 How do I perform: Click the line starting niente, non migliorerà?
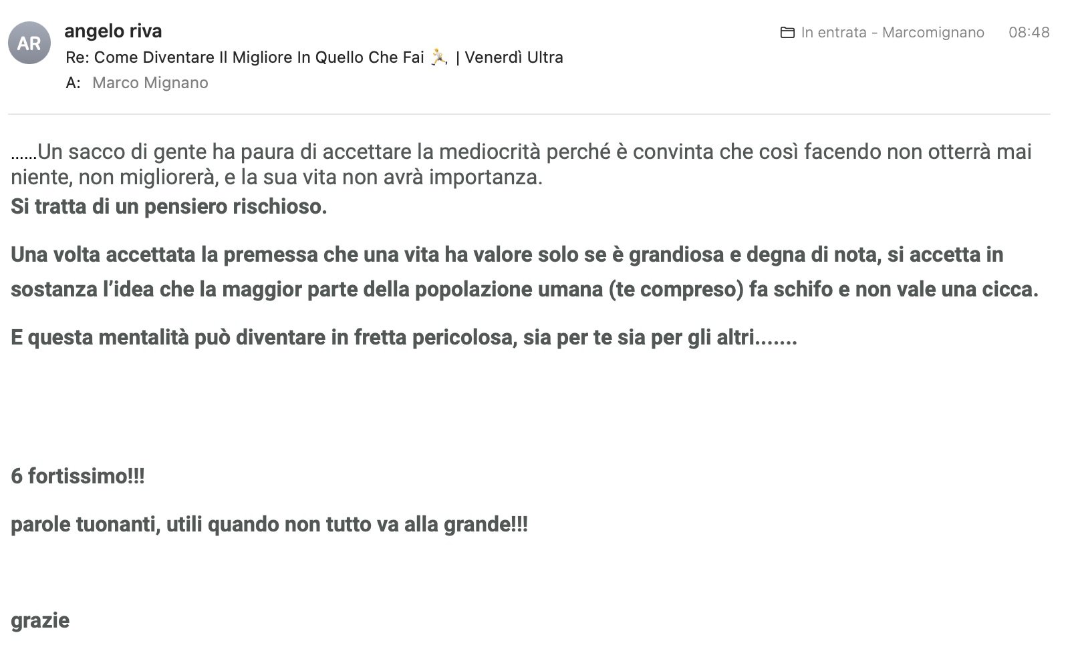[277, 178]
